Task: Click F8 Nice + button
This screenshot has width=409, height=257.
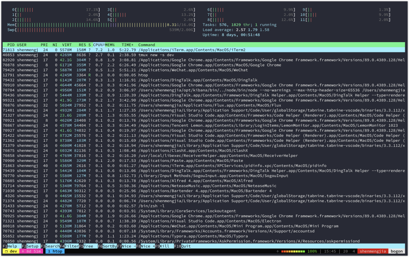Action: [x=145, y=246]
